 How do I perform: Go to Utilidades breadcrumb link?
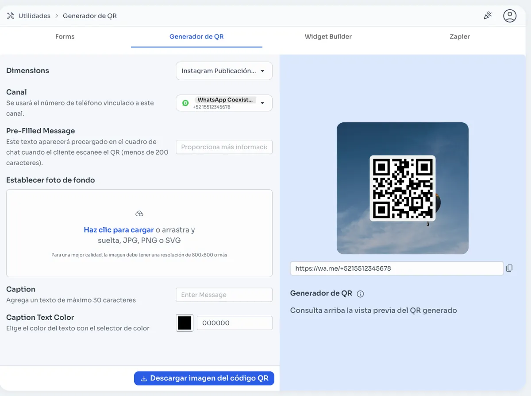click(35, 16)
